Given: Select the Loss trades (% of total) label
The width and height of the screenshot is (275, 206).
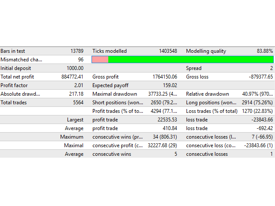Looking at the screenshot, I should (212, 111).
